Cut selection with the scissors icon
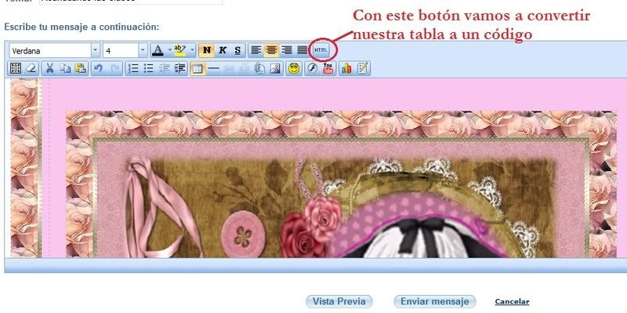Screen dimensions: 627x313 (x=49, y=68)
